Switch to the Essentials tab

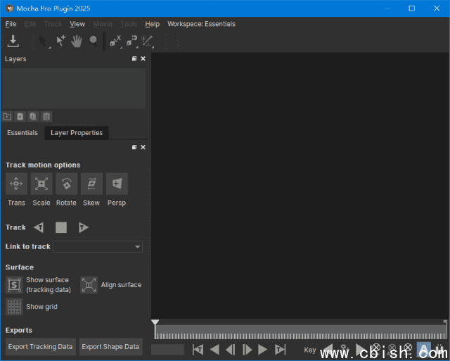pos(22,133)
